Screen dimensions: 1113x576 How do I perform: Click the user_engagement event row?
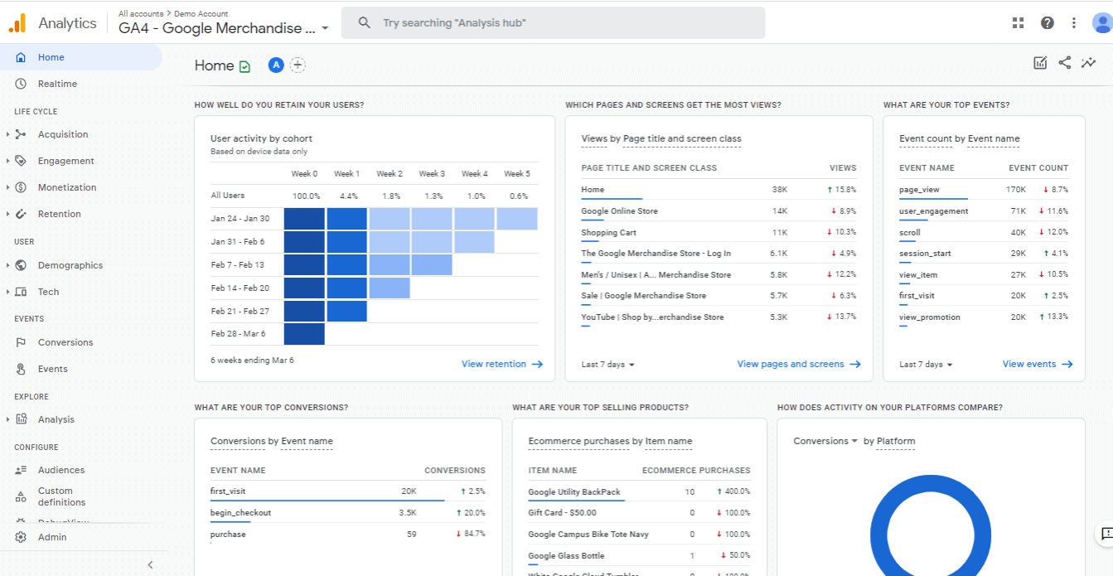click(984, 211)
